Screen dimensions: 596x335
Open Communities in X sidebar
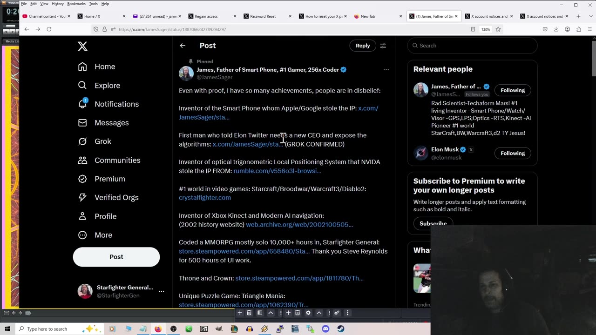tap(109, 160)
